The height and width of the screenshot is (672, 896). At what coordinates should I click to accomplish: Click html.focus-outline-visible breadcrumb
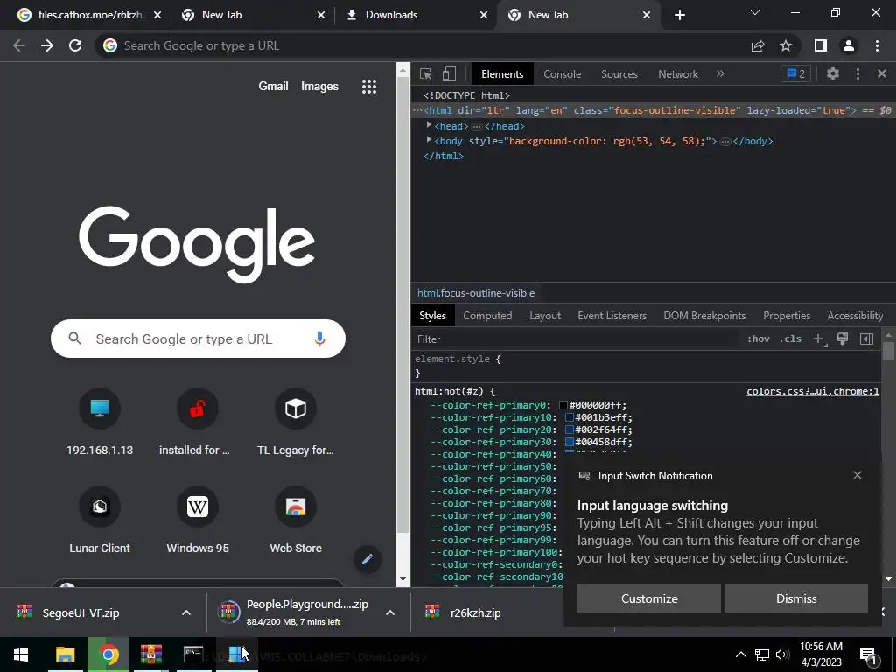point(476,292)
